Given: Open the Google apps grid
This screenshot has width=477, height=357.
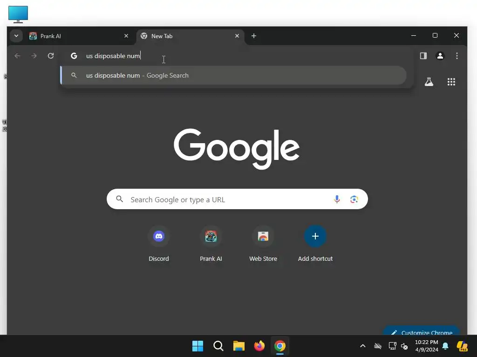Looking at the screenshot, I should (x=451, y=82).
